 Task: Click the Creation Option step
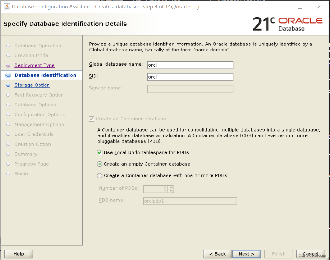point(33,144)
